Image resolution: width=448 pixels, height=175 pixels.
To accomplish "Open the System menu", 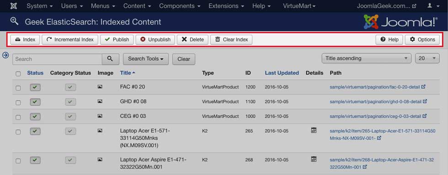I will [x=39, y=6].
